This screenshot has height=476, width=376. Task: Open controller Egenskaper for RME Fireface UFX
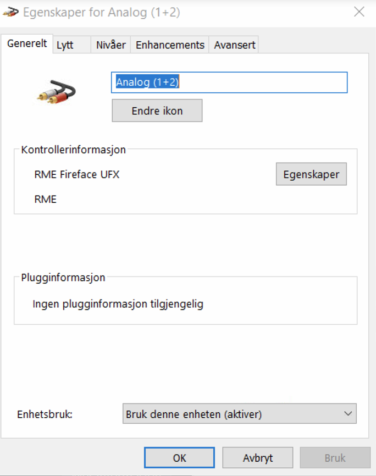click(311, 174)
